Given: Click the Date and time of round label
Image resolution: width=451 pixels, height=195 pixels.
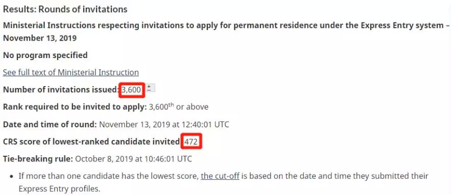Looking at the screenshot, I should tap(50, 124).
